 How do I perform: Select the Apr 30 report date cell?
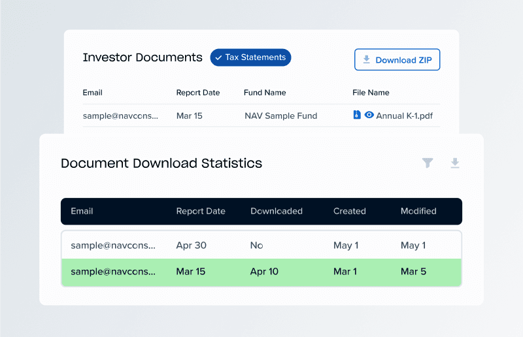pyautogui.click(x=191, y=246)
